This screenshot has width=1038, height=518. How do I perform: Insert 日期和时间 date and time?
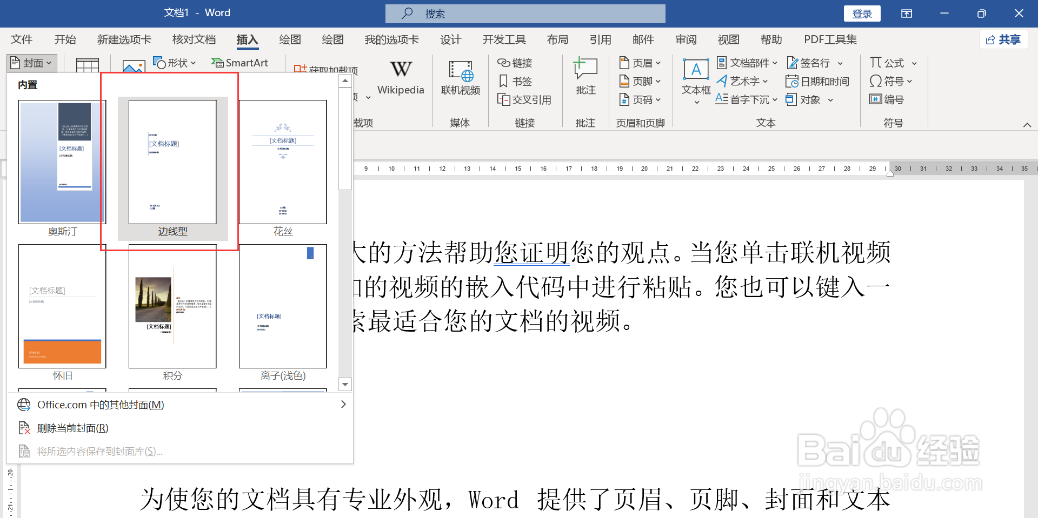817,82
